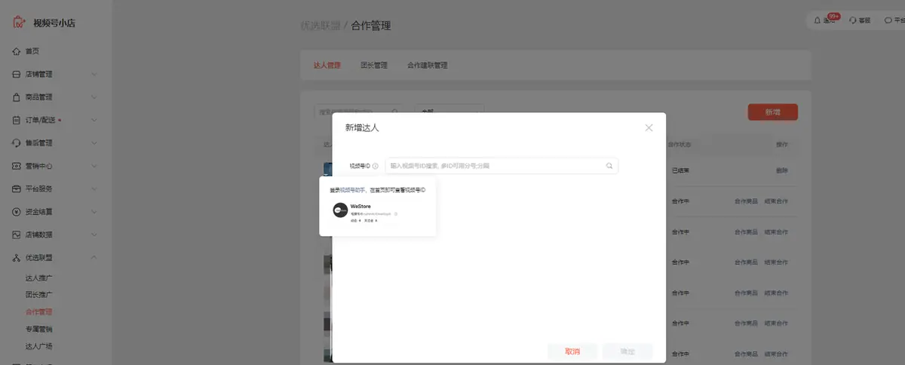Screen dimensions: 905x365
Task: Open 团长推广 submenu item
Action: (39, 295)
